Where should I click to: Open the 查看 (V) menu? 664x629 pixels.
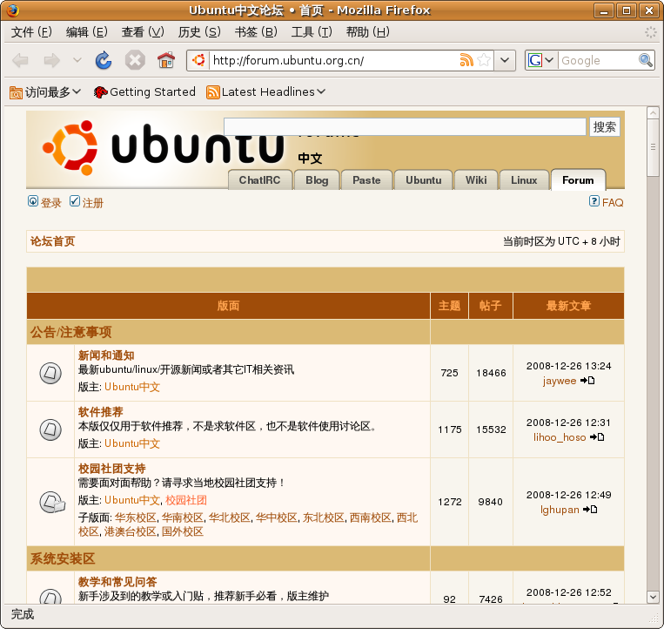click(143, 31)
